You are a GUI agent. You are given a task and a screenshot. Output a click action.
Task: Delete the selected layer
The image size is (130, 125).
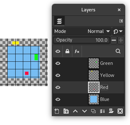pos(120,111)
